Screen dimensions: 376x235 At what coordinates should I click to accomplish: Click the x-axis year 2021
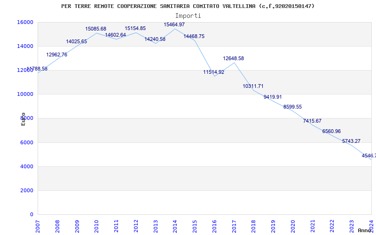313,227
